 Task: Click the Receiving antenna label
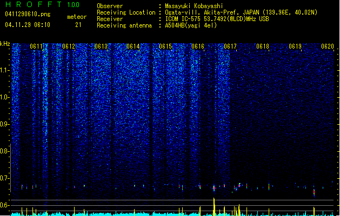click(x=124, y=25)
